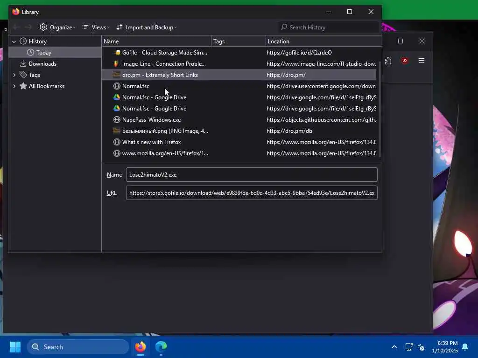Open the notifications bell in taskbar
This screenshot has width=478, height=358.
coord(465,347)
